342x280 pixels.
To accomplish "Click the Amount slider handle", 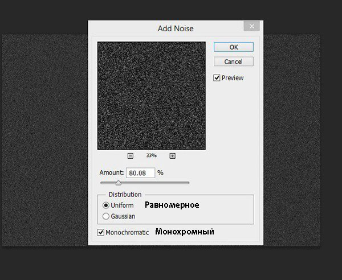I will (118, 183).
